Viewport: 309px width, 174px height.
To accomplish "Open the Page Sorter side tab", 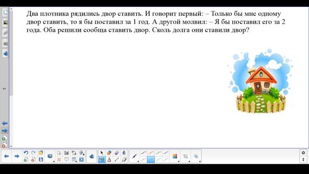I will (5, 13).
